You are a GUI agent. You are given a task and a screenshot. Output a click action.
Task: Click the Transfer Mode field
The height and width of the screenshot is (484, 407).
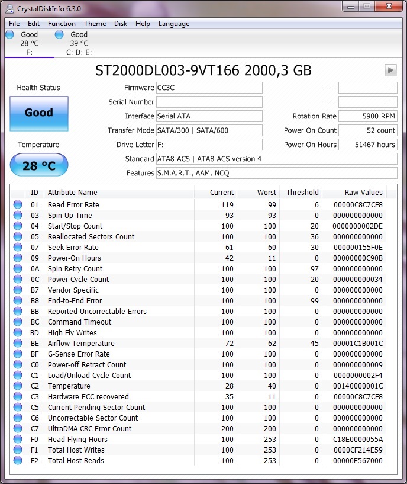pos(209,130)
